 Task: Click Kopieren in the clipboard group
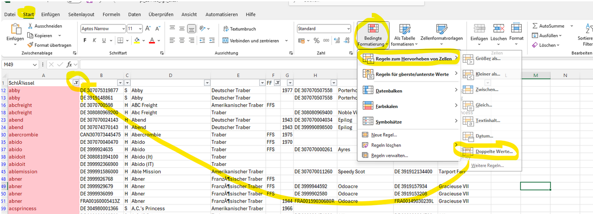click(x=40, y=35)
